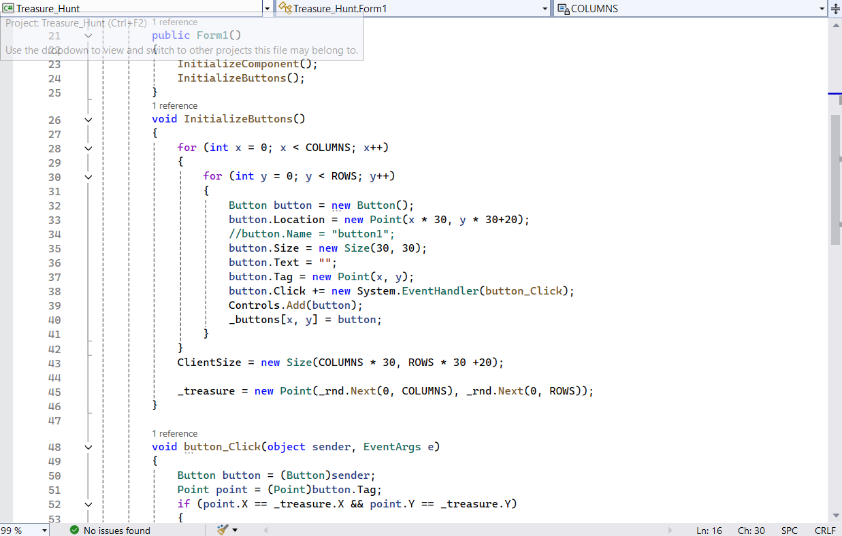Click for (int x = 0; x < COLUMNS line
The width and height of the screenshot is (842, 536).
(x=283, y=148)
